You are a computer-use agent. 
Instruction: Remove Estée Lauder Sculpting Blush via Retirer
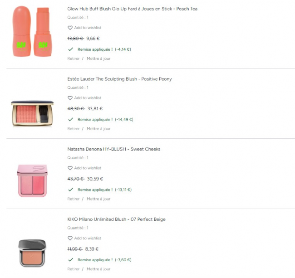(x=73, y=129)
